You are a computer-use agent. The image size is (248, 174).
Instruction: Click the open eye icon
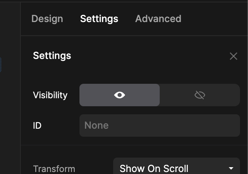coord(120,95)
